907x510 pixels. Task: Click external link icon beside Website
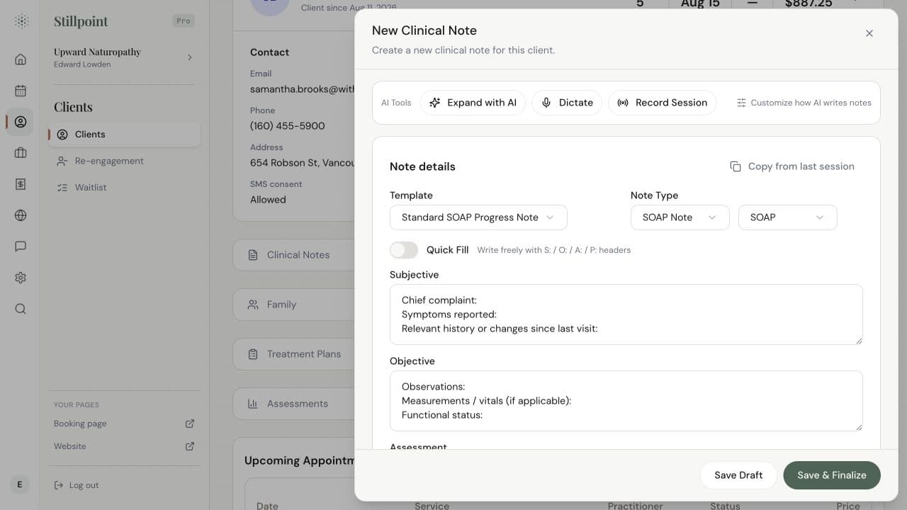click(x=190, y=446)
